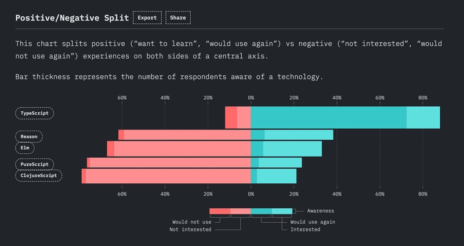Click the dark red legend swatch
The height and width of the screenshot is (246, 464).
220,211
